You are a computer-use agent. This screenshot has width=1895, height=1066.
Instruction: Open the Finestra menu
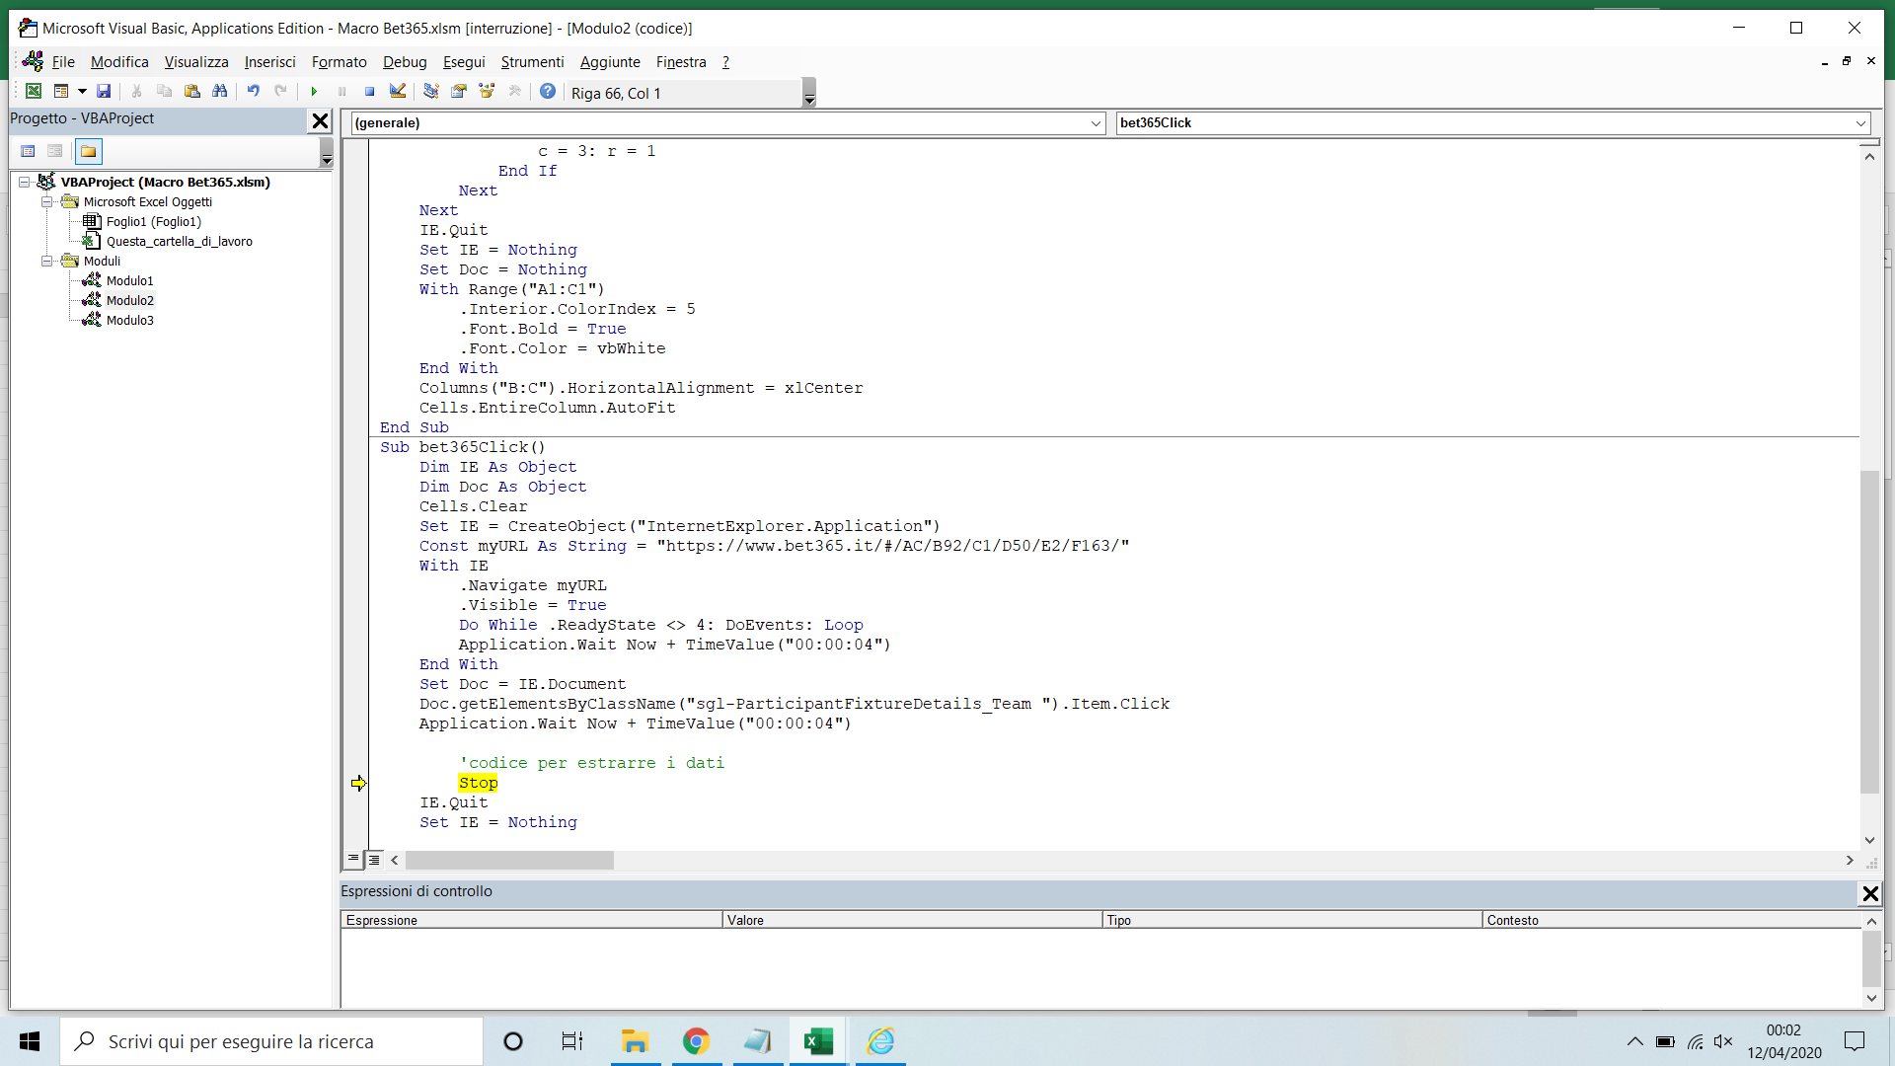point(681,62)
